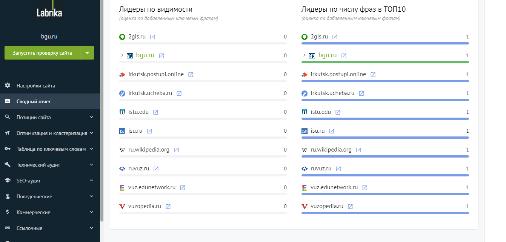Open ruvuz.ru external link in ТОП10 leaders
506x242 pixels.
338,169
